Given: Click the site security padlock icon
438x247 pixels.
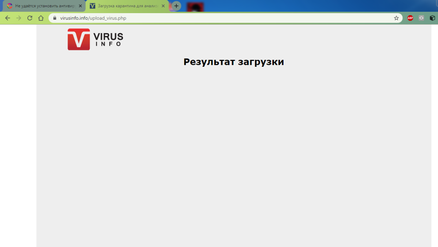Looking at the screenshot, I should pyautogui.click(x=55, y=18).
